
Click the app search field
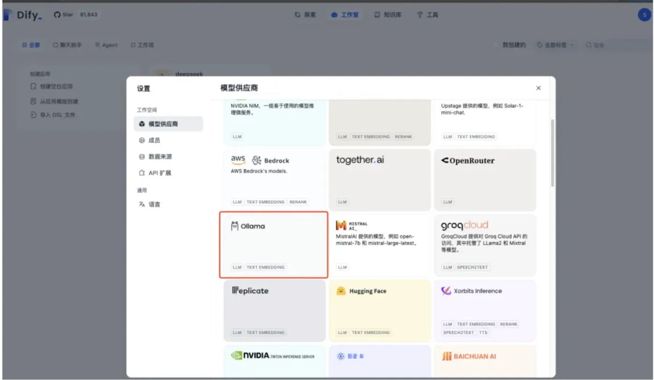click(618, 45)
